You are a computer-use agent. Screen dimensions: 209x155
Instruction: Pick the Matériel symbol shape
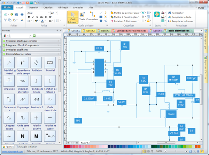click(50, 62)
